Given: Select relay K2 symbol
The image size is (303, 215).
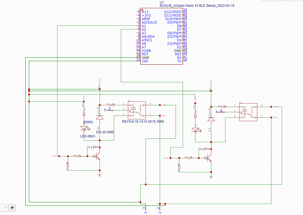Looking at the screenshot, I should (248, 112).
